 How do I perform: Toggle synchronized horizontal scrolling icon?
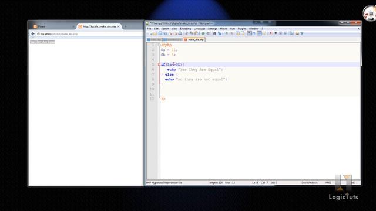pos(243,33)
